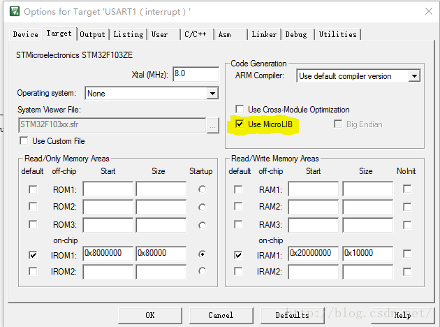Select ROM3 Startup radio button
Image resolution: width=440 pixels, height=327 pixels.
pyautogui.click(x=202, y=226)
